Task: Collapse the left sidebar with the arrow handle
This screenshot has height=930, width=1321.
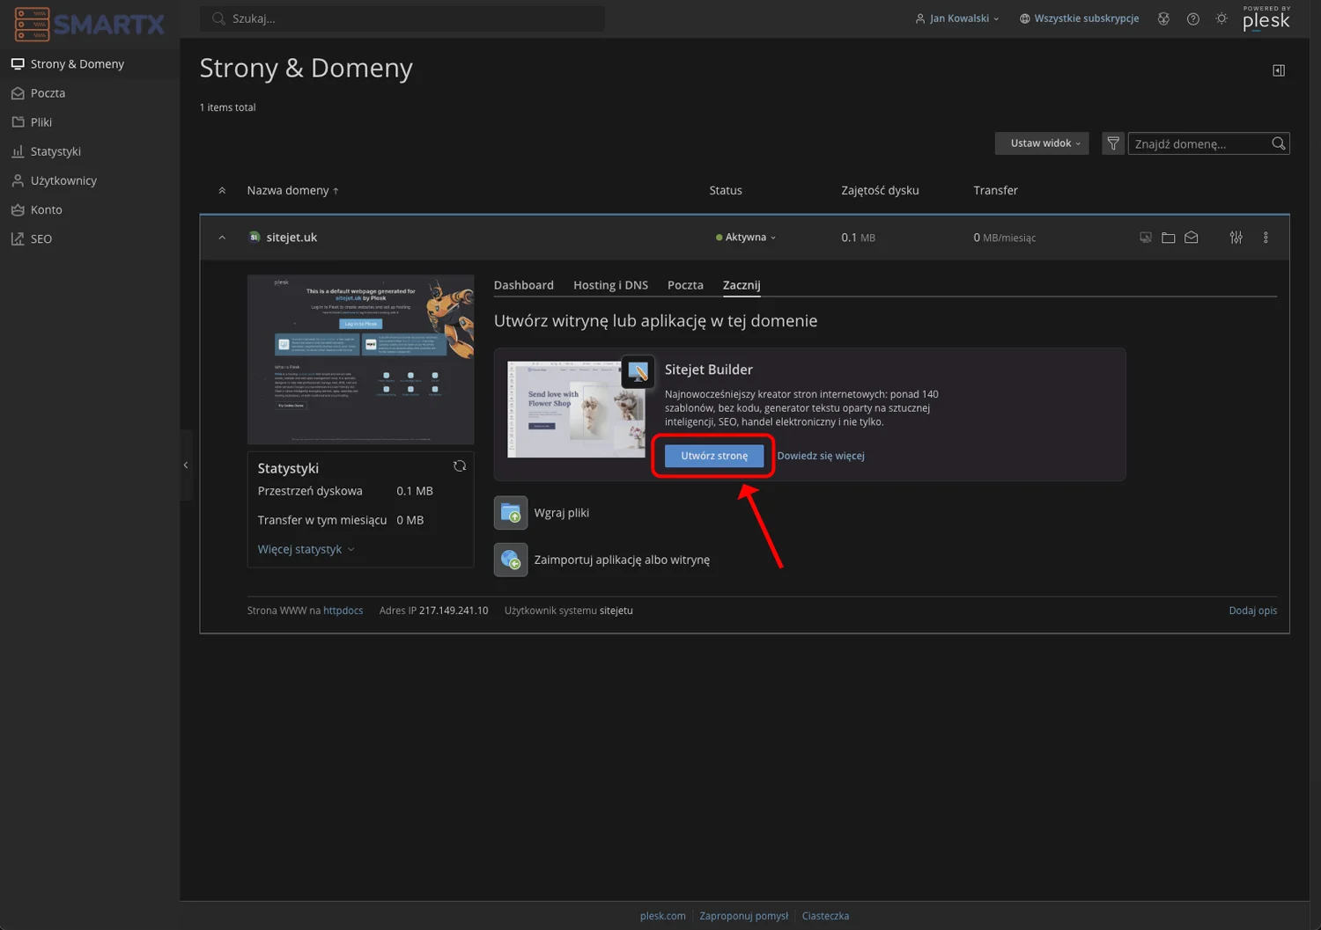Action: coord(186,465)
